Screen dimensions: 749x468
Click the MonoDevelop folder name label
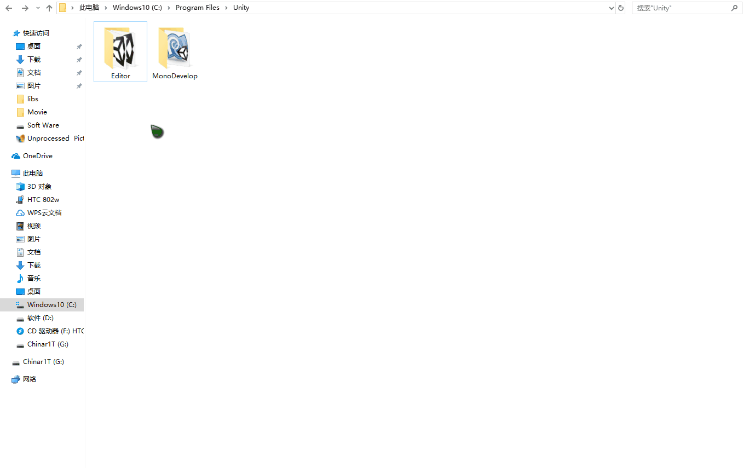[175, 76]
